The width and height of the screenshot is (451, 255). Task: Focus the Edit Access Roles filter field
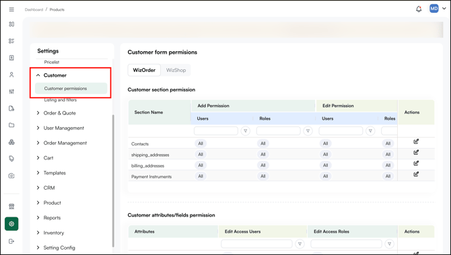(x=346, y=244)
